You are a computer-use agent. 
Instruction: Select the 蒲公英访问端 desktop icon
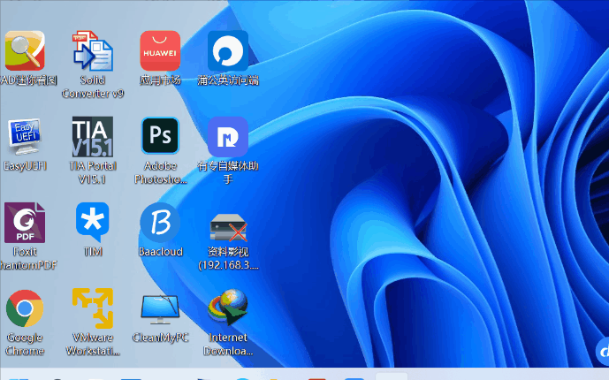(228, 51)
